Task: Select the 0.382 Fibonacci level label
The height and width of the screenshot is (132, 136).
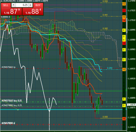Action: click(x=105, y=29)
